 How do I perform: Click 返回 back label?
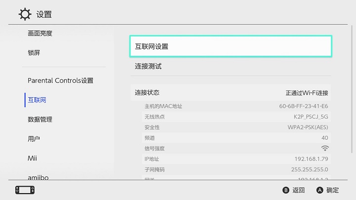click(x=298, y=190)
